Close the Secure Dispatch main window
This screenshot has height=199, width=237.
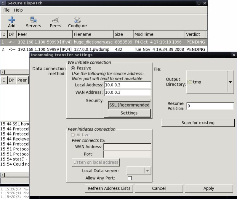tap(204, 3)
